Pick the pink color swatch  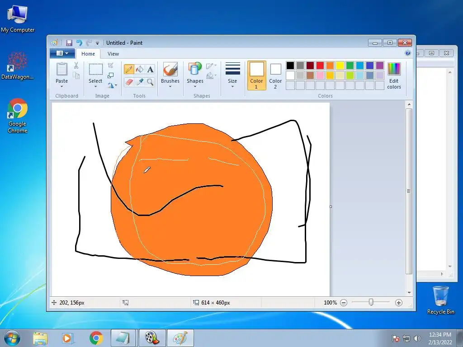point(320,75)
